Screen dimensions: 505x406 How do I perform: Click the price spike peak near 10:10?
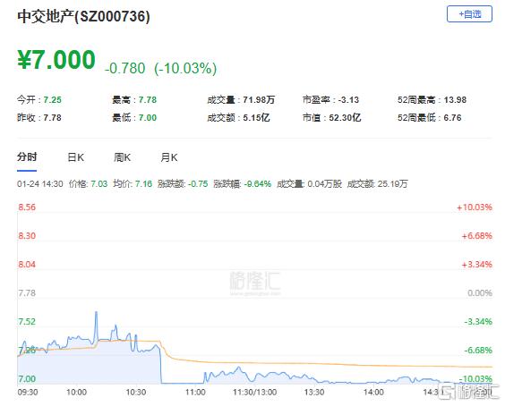pyautogui.click(x=96, y=312)
